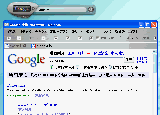160x115 pixels.
Task: Click the large Google logo on the page
Action: (x=27, y=60)
